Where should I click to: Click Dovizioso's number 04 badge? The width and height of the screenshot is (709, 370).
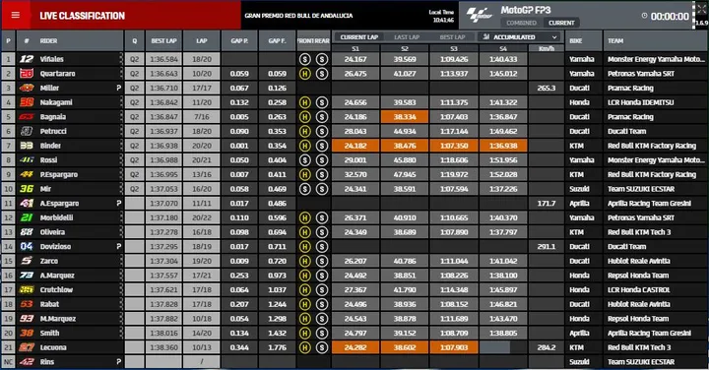(x=27, y=246)
